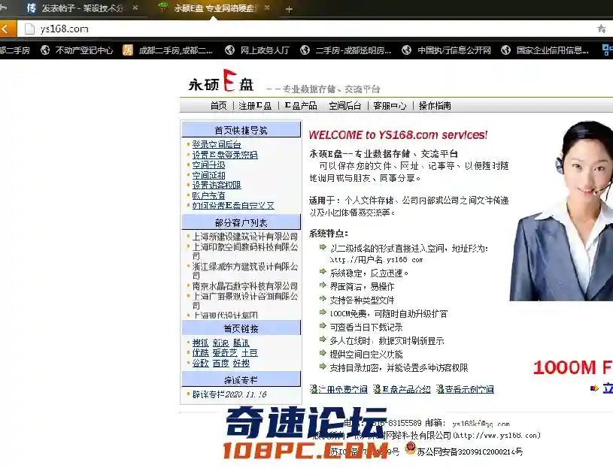Click 苏公网安备 police badge icon

tap(410, 448)
